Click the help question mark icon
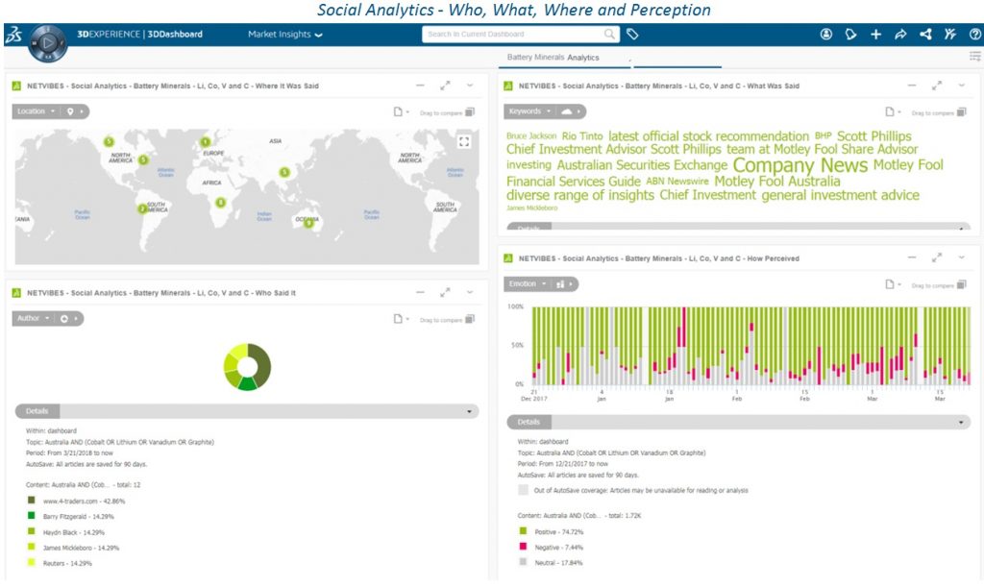Viewport: 984px width, 587px height. pyautogui.click(x=972, y=34)
